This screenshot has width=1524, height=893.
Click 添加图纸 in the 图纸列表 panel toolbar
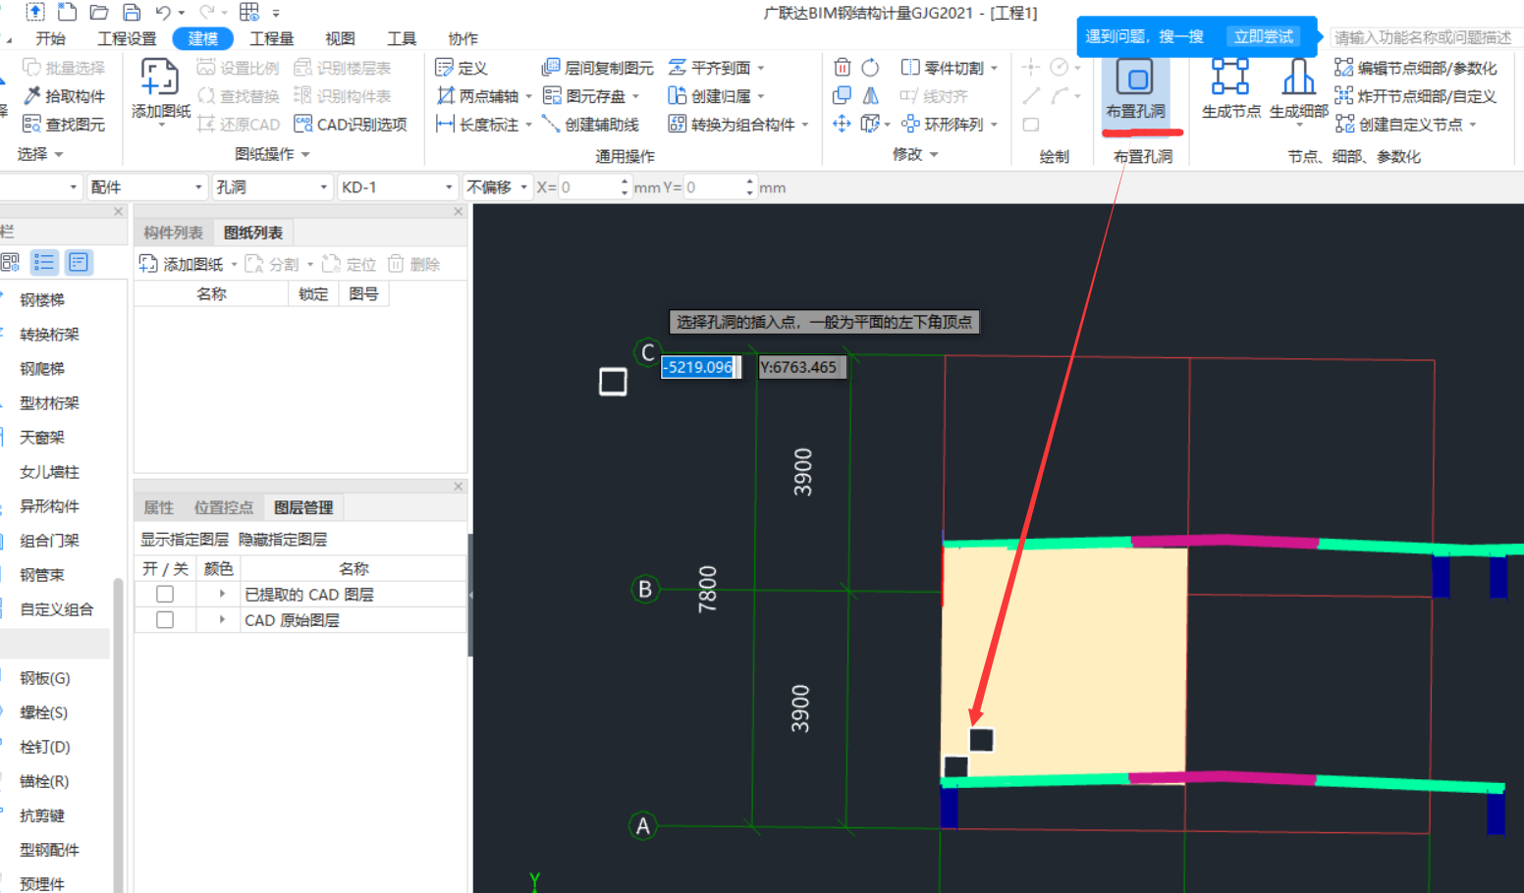pyautogui.click(x=183, y=264)
